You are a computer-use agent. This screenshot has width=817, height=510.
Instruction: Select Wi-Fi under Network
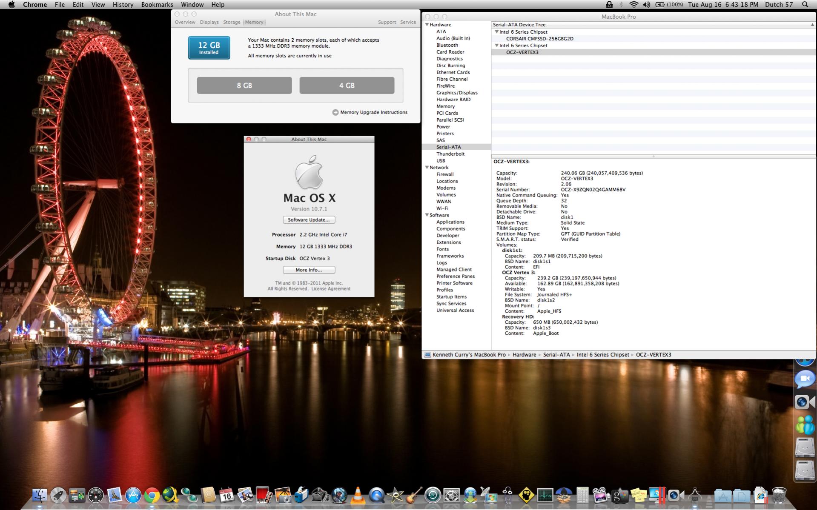tap(442, 208)
